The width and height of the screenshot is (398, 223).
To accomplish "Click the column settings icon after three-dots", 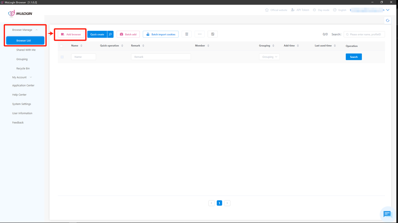I will tap(213, 34).
